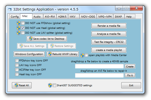Click the UAC shield beside LAV splitter setting
The width and height of the screenshot is (151, 100).
point(18,33)
